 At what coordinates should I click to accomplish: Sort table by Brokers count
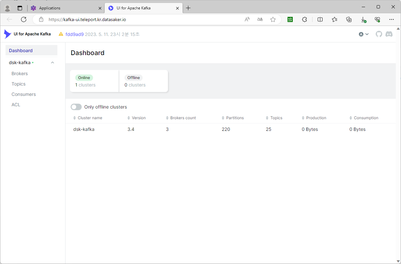click(x=183, y=118)
